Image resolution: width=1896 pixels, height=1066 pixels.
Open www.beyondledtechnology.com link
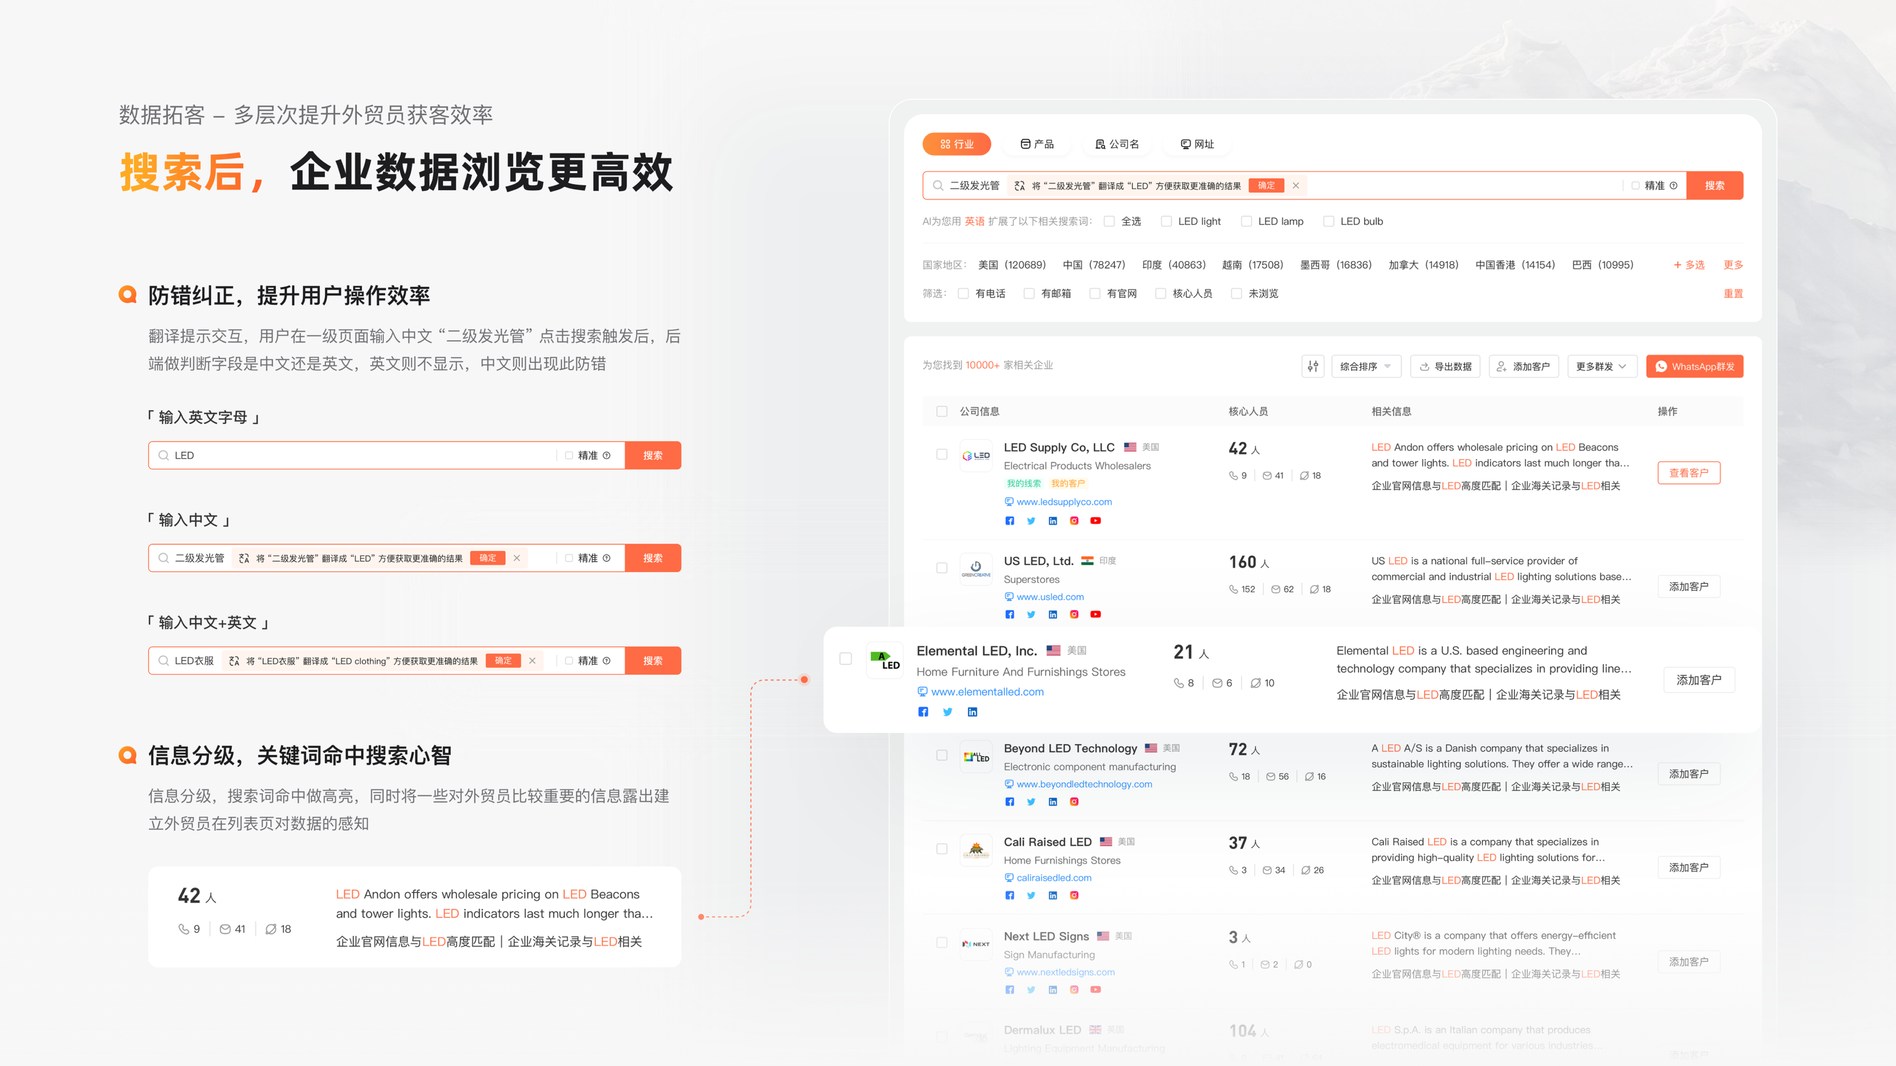click(x=1084, y=784)
